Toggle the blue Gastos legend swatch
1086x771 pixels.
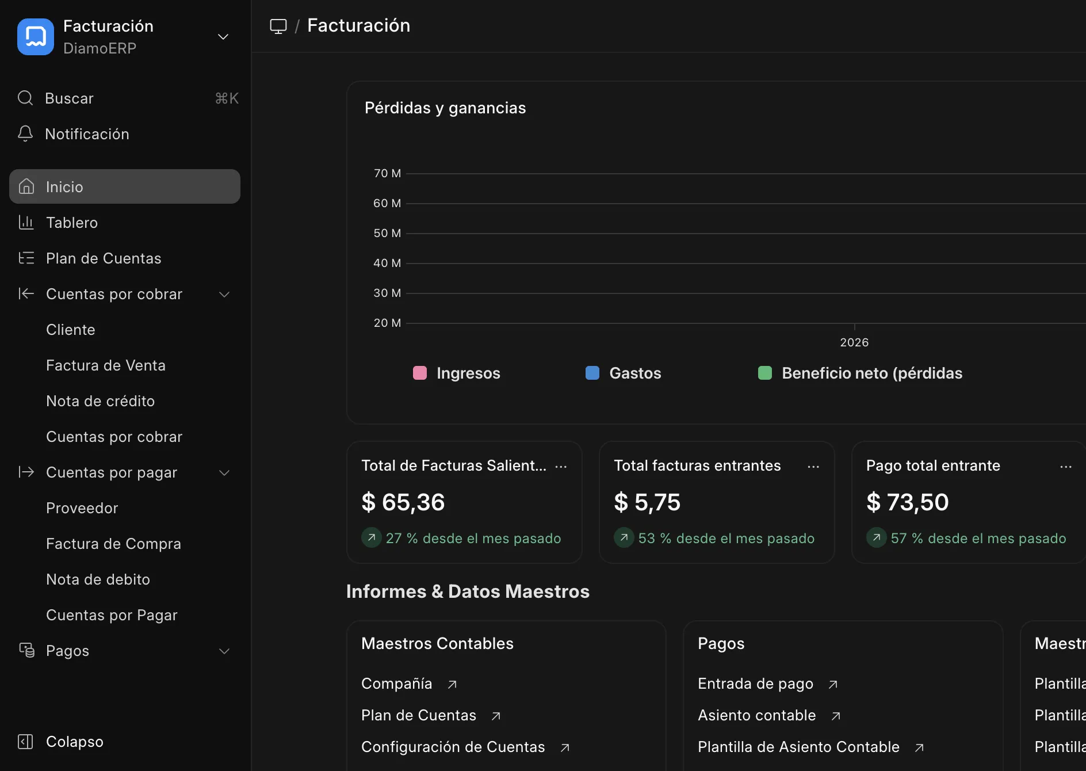pos(592,373)
